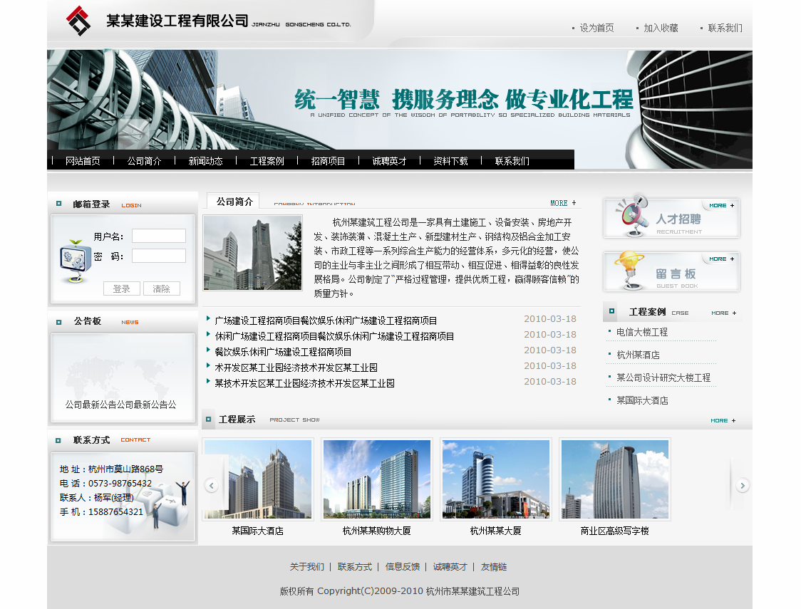Open 诚聘英才 in the black navigation bar
Image resolution: width=801 pixels, height=609 pixels.
point(389,161)
